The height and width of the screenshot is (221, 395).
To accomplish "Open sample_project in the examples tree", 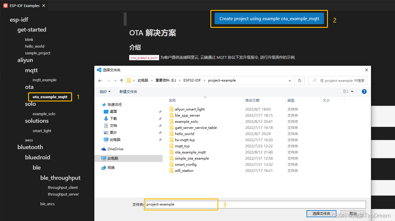I will pyautogui.click(x=38, y=53).
